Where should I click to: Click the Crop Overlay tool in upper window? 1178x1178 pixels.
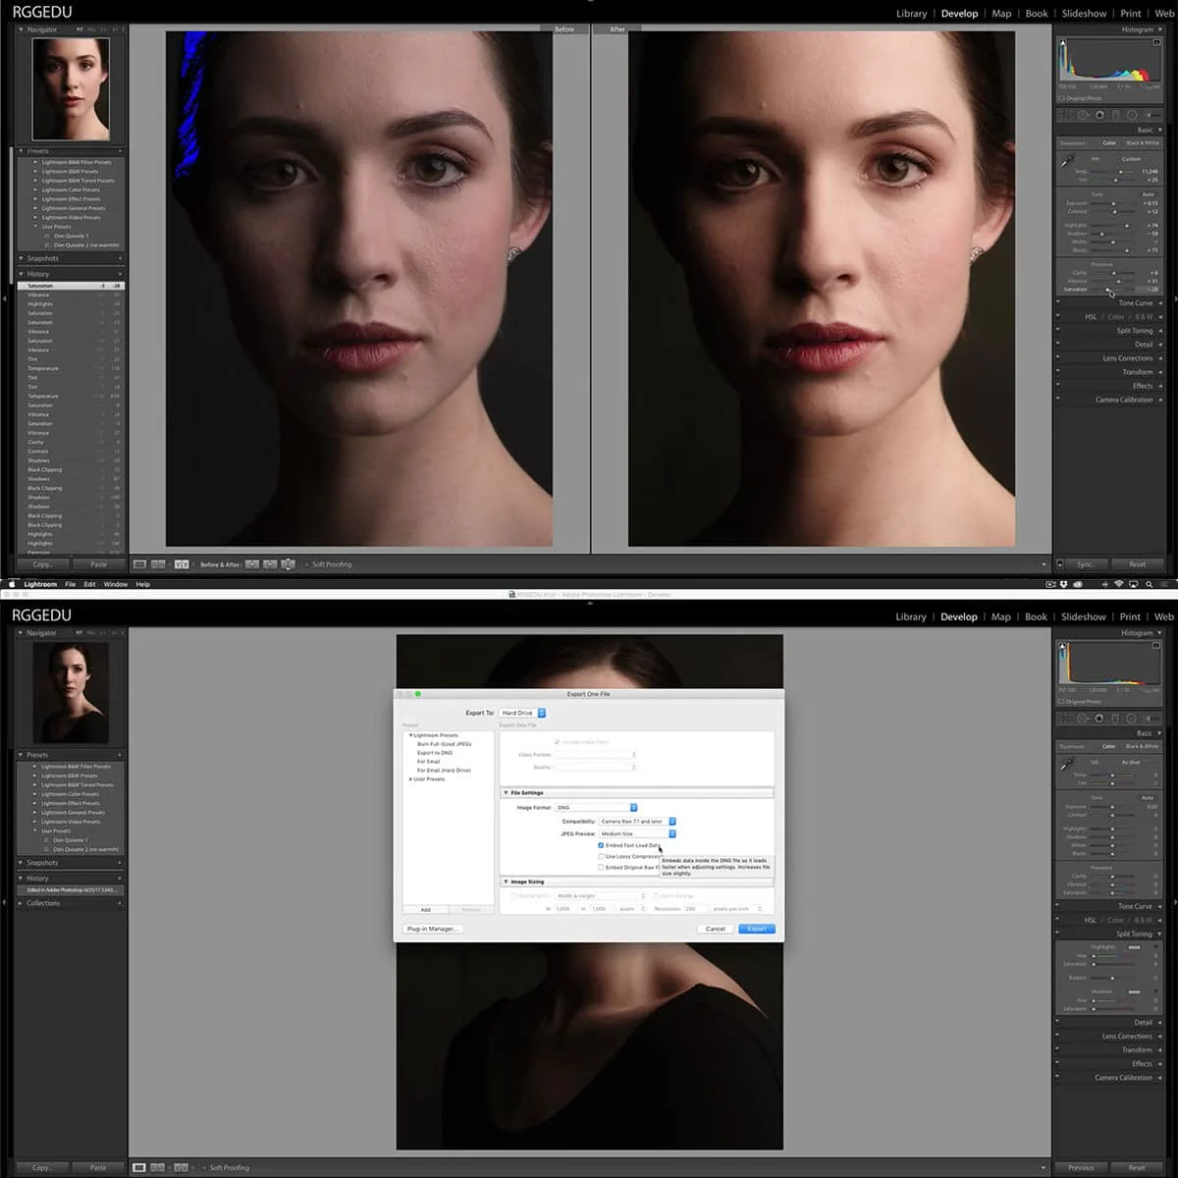1065,115
